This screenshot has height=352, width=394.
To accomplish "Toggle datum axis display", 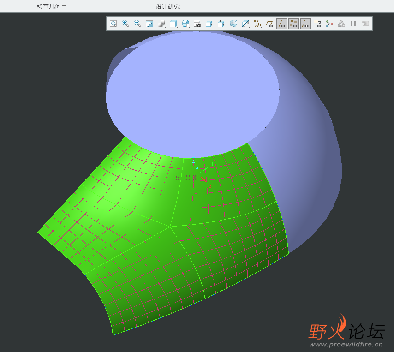I will 282,24.
